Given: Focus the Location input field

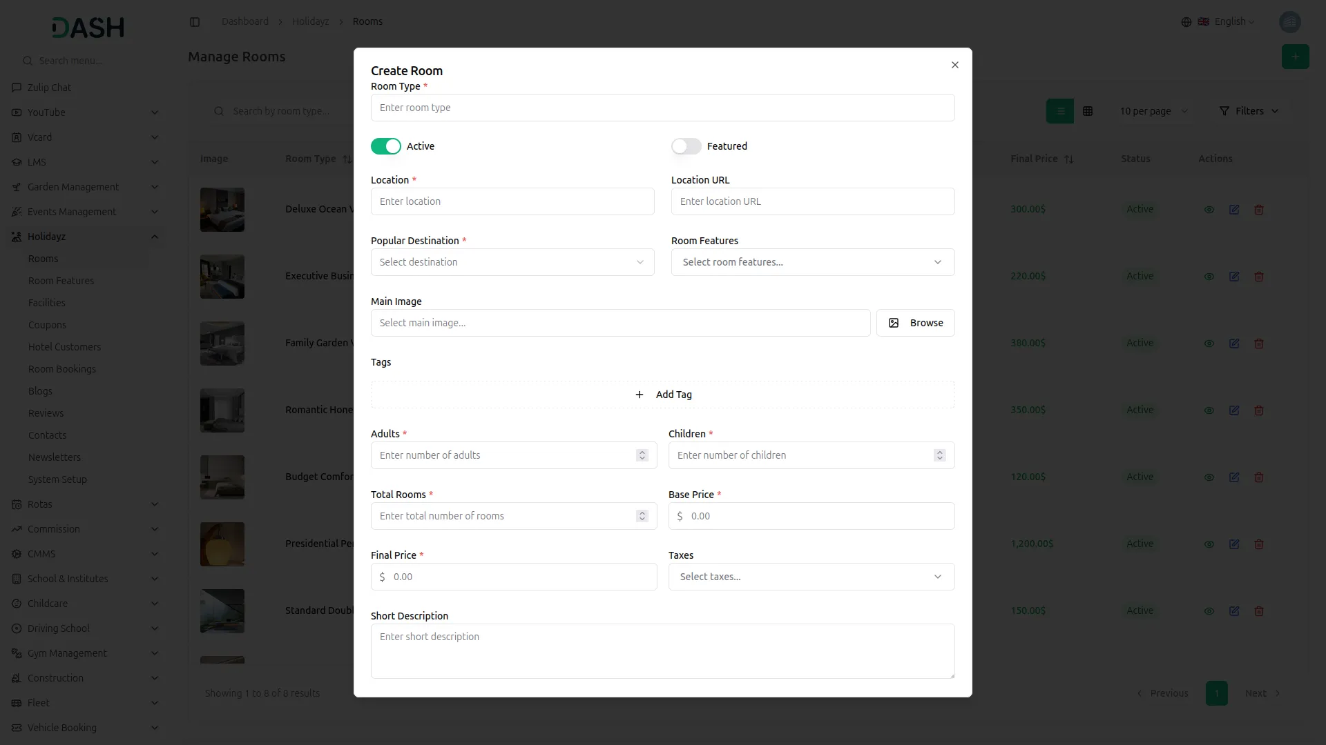Looking at the screenshot, I should [512, 201].
